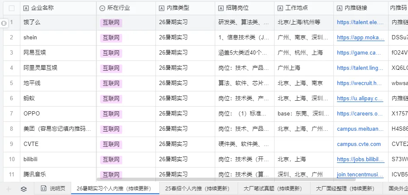This screenshot has width=408, height=195.
Task: Open the 阿里灵犀互娱 talent.ling link
Action: pos(361,68)
